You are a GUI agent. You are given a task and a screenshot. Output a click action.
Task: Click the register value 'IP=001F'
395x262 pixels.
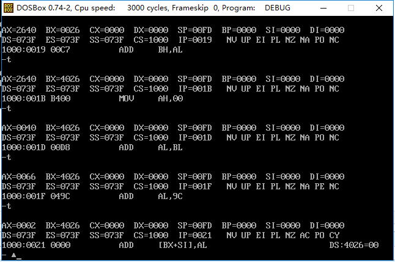click(x=195, y=186)
